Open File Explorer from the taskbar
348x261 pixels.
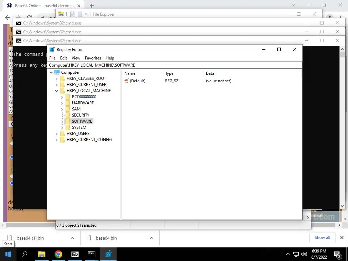coord(41,254)
